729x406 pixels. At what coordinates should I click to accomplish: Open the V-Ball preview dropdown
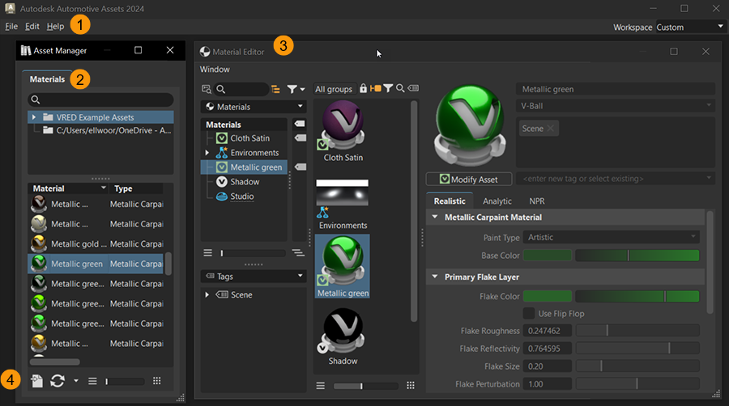pyautogui.click(x=615, y=106)
